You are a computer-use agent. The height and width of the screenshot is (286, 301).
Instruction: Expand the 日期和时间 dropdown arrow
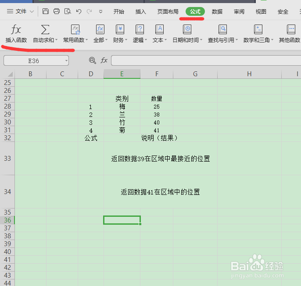tap(201, 40)
